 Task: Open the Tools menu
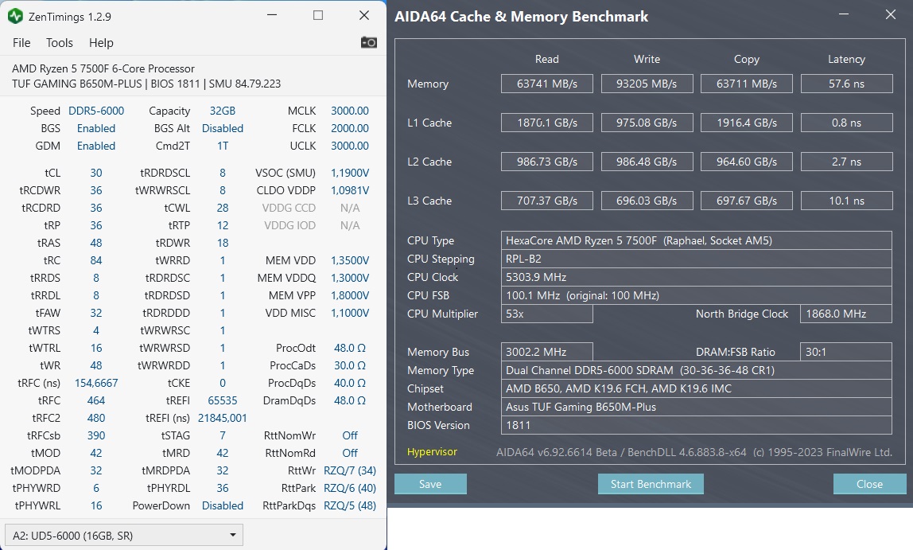60,43
